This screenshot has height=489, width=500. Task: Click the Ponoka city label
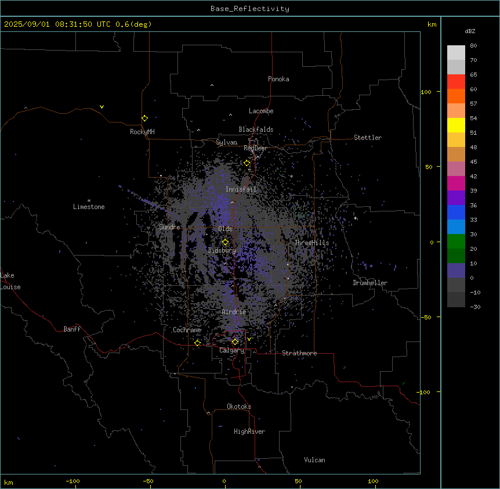278,79
